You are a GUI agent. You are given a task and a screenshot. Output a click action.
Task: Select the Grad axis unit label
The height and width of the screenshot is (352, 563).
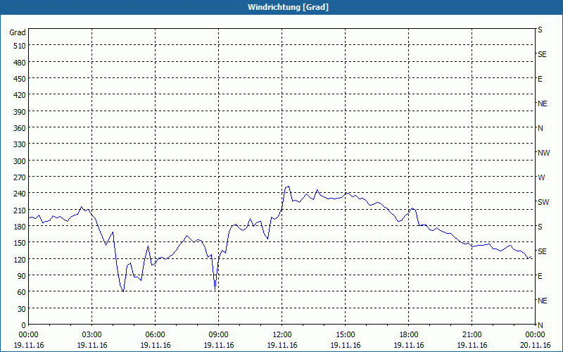[18, 32]
